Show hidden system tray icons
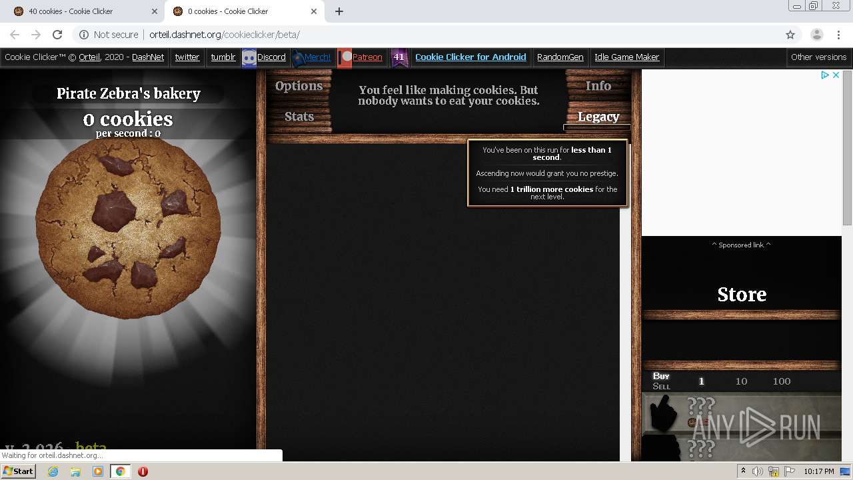Screen dimensions: 853x480 click(743, 471)
